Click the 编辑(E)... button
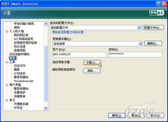Viewport: 168px width, 122px height. click(x=153, y=44)
